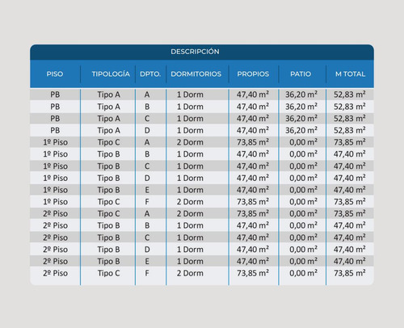The height and width of the screenshot is (328, 404).
Task: Click '2 Dorm' in 2º Piso Dpto. F row
Action: [190, 273]
